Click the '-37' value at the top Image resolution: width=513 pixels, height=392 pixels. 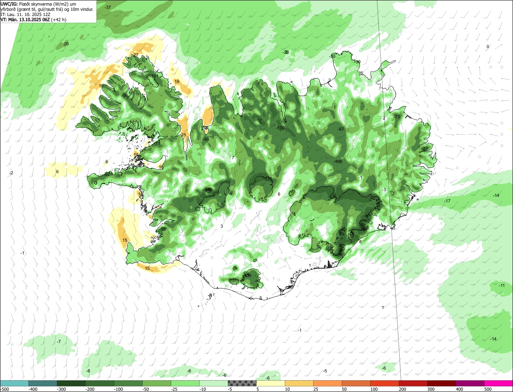(108, 7)
